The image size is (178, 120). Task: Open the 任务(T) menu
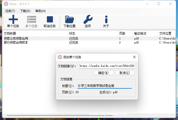point(10,11)
